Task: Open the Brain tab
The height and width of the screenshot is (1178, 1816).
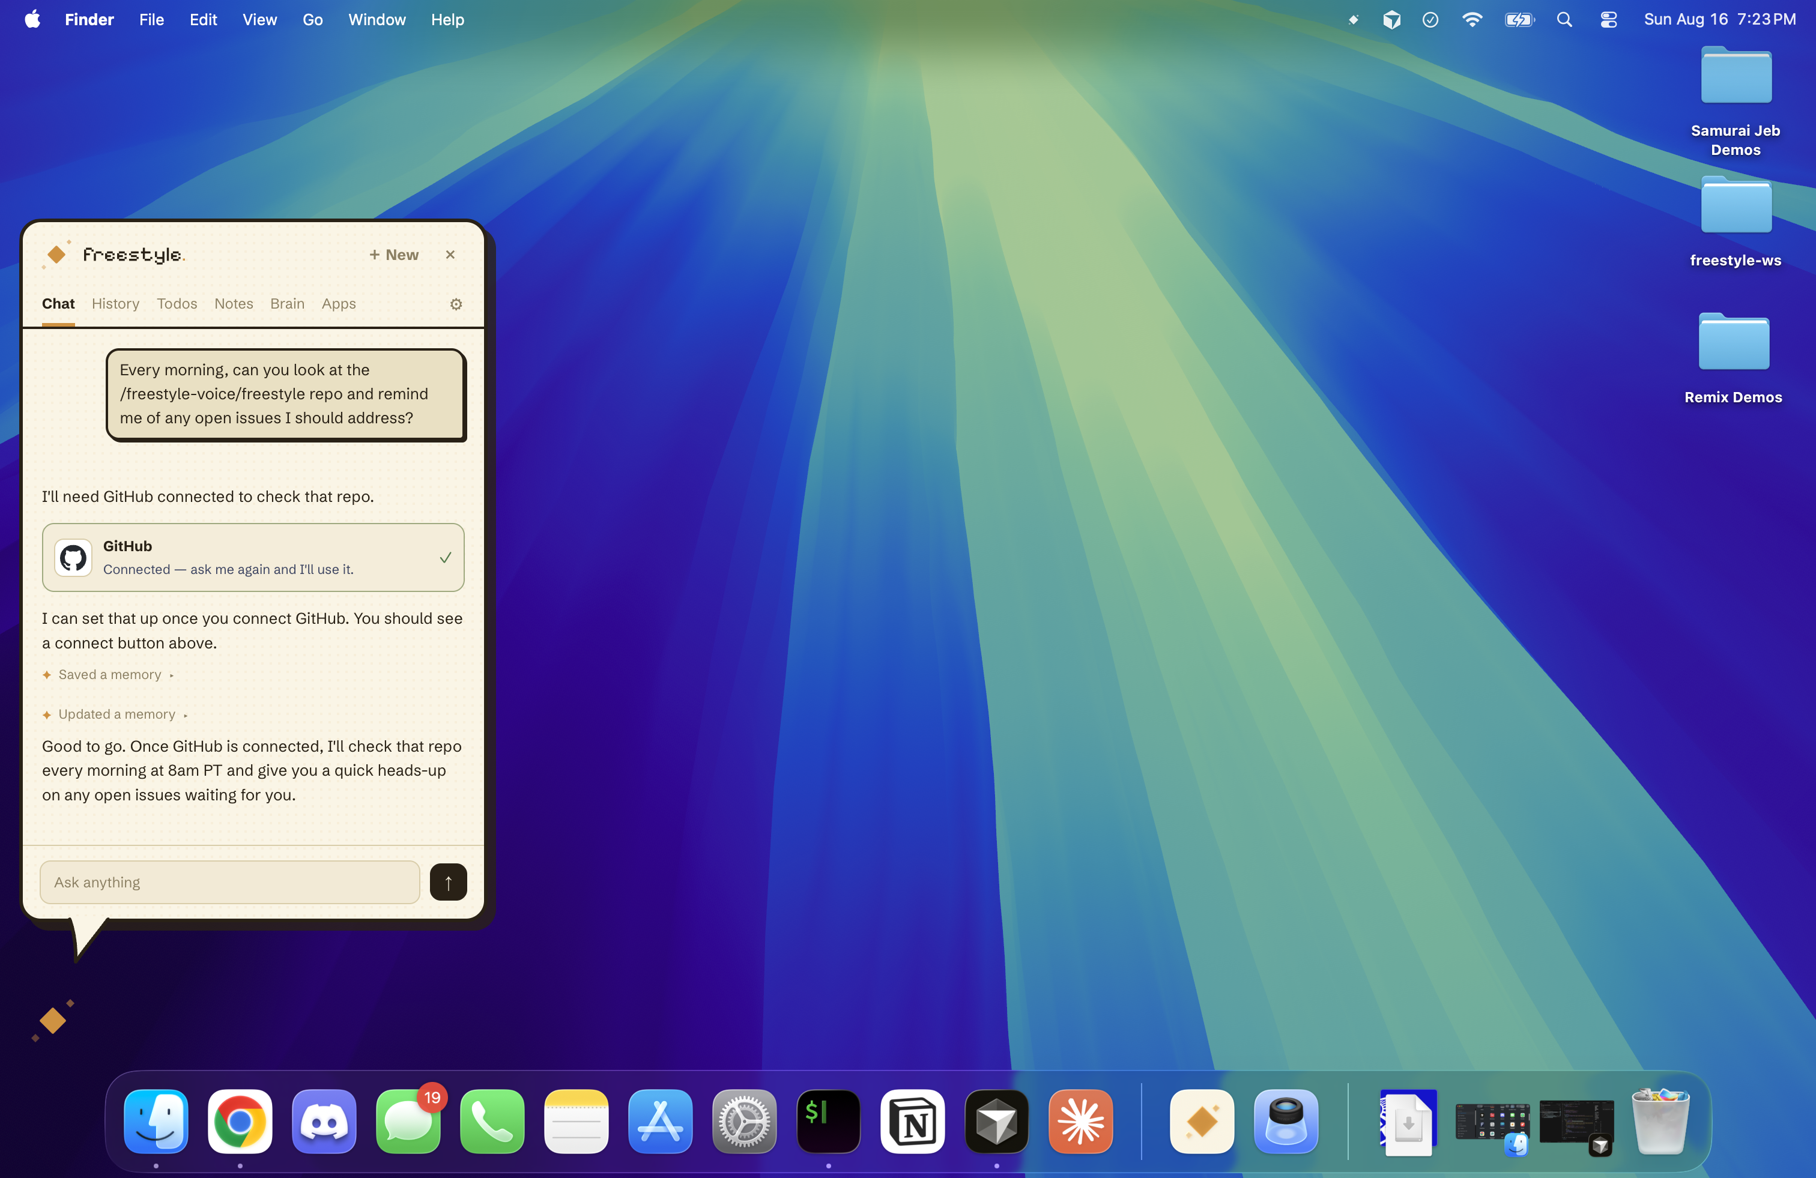Action: (287, 304)
